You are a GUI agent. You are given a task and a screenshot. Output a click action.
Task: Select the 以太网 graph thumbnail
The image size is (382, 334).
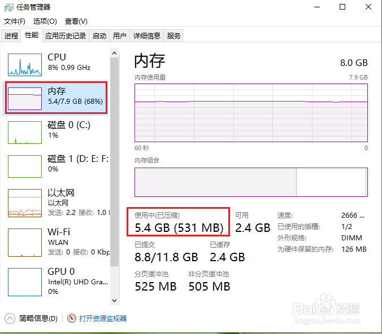(x=25, y=203)
